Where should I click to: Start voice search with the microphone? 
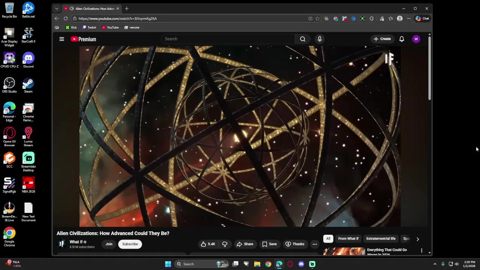[x=319, y=39]
